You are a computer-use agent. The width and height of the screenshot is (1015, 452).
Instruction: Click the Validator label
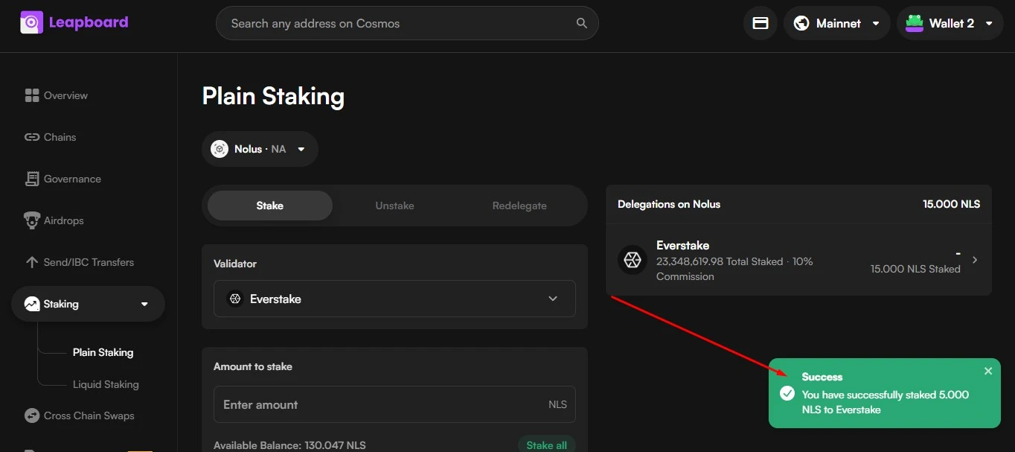(235, 264)
